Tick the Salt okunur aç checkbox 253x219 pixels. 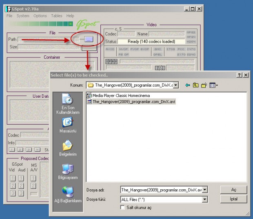(122, 208)
